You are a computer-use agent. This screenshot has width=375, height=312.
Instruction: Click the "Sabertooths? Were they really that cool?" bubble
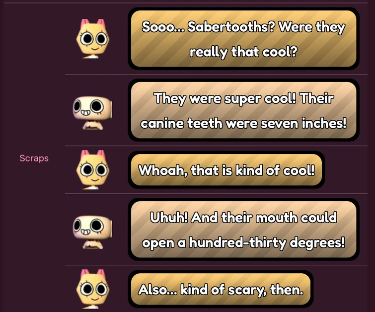tap(243, 39)
